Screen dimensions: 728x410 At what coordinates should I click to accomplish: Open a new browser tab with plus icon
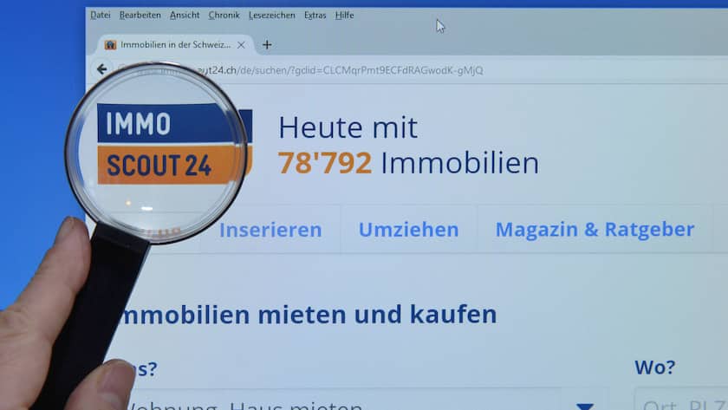267,44
